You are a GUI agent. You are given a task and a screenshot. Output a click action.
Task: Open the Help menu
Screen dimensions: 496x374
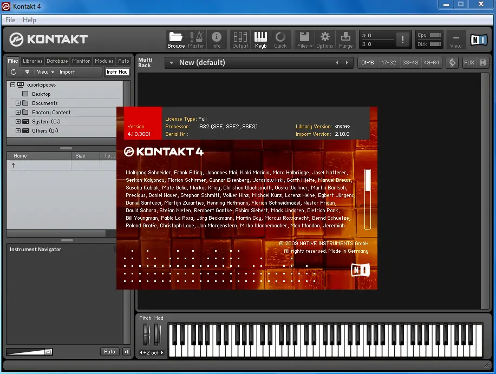[x=29, y=20]
